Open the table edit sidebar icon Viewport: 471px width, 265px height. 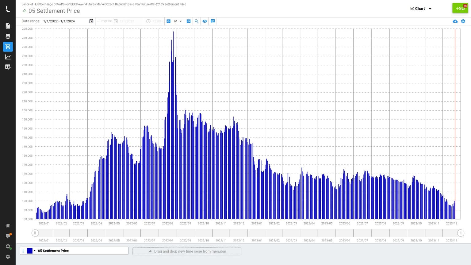click(8, 67)
